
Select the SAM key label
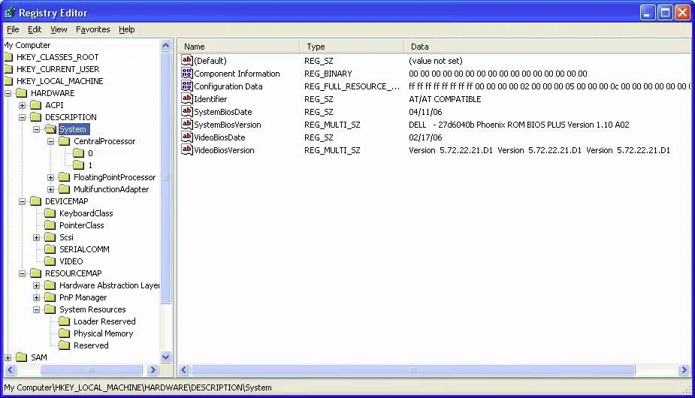pos(39,357)
